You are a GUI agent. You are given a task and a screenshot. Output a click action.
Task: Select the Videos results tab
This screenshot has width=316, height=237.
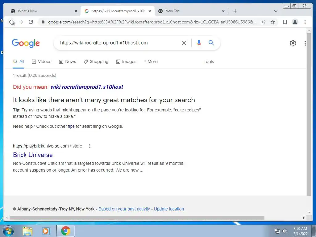(x=42, y=61)
